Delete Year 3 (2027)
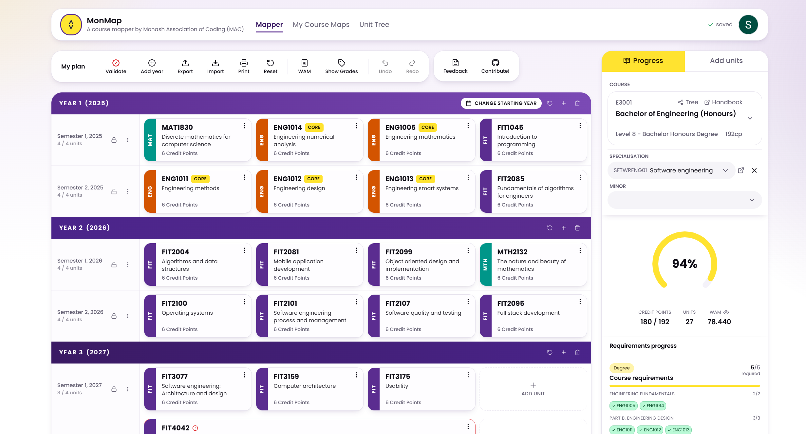806x434 pixels. coord(577,352)
